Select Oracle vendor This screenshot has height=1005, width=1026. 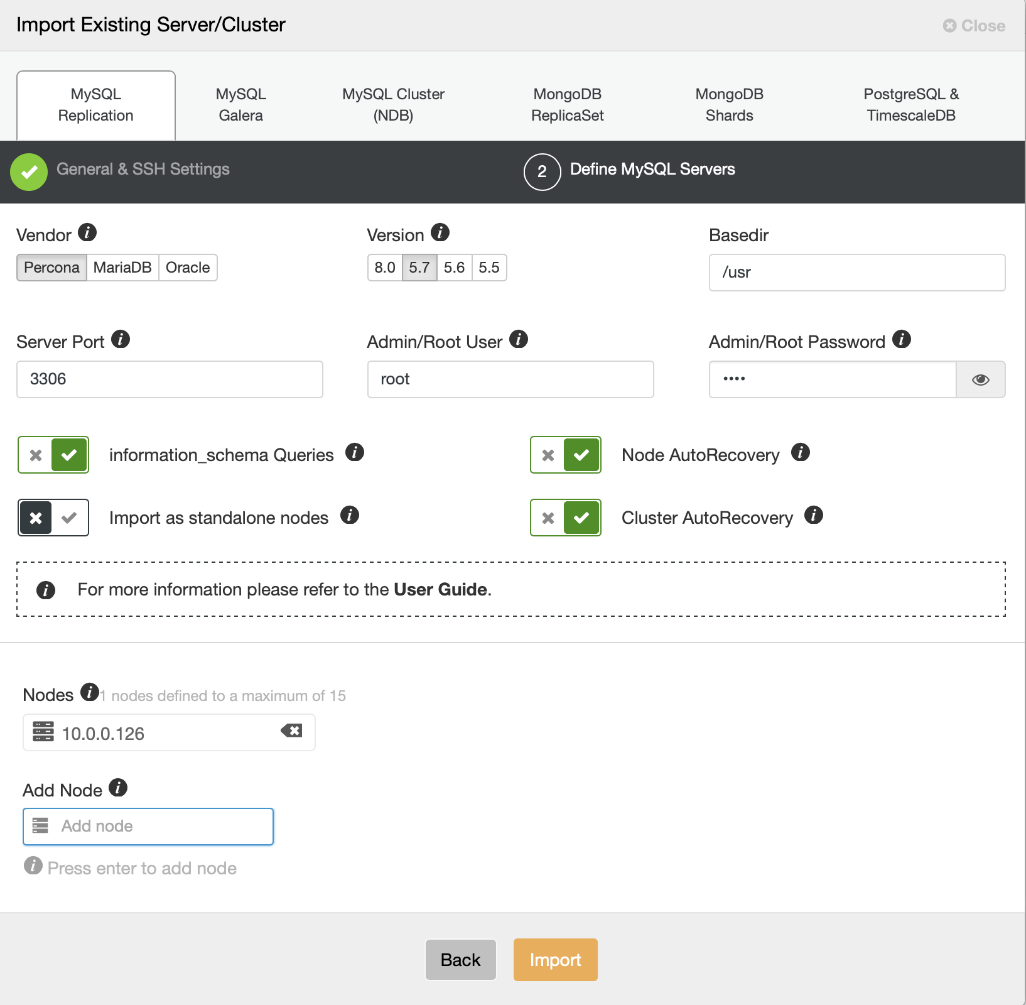click(x=188, y=268)
